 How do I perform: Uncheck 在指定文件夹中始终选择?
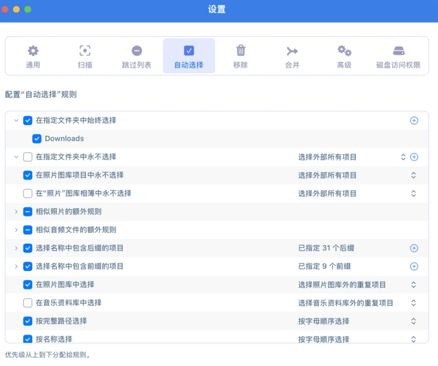tap(28, 120)
